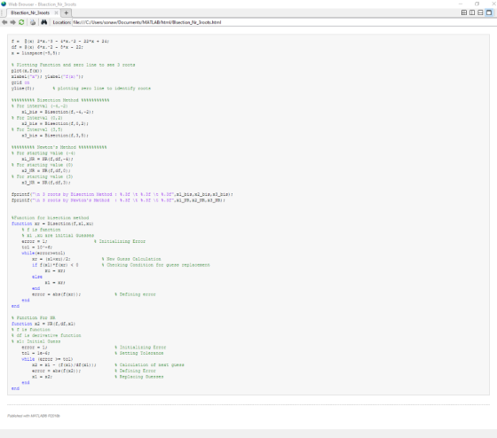Reload the page with the green Refresh icon
Image resolution: width=497 pixels, height=438 pixels.
pyautogui.click(x=21, y=22)
